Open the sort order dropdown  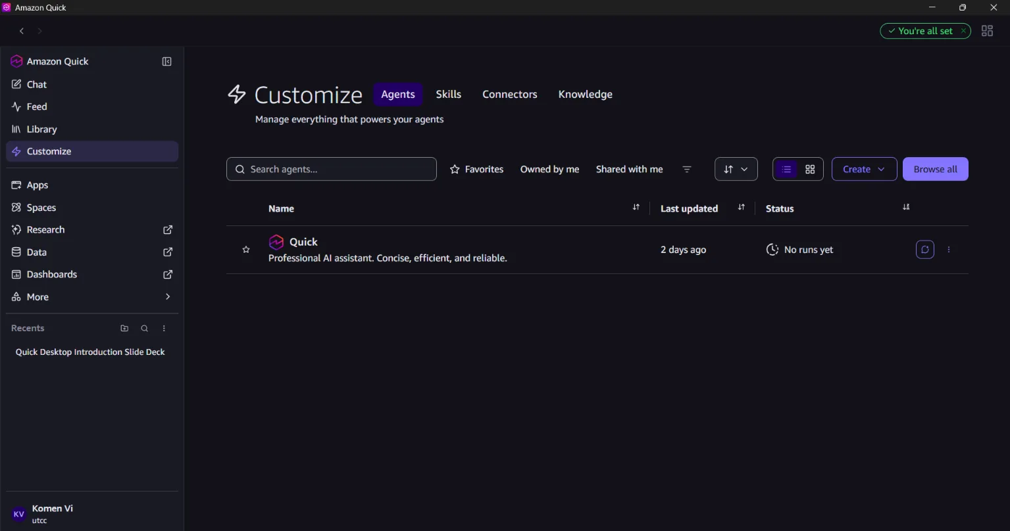pyautogui.click(x=736, y=169)
